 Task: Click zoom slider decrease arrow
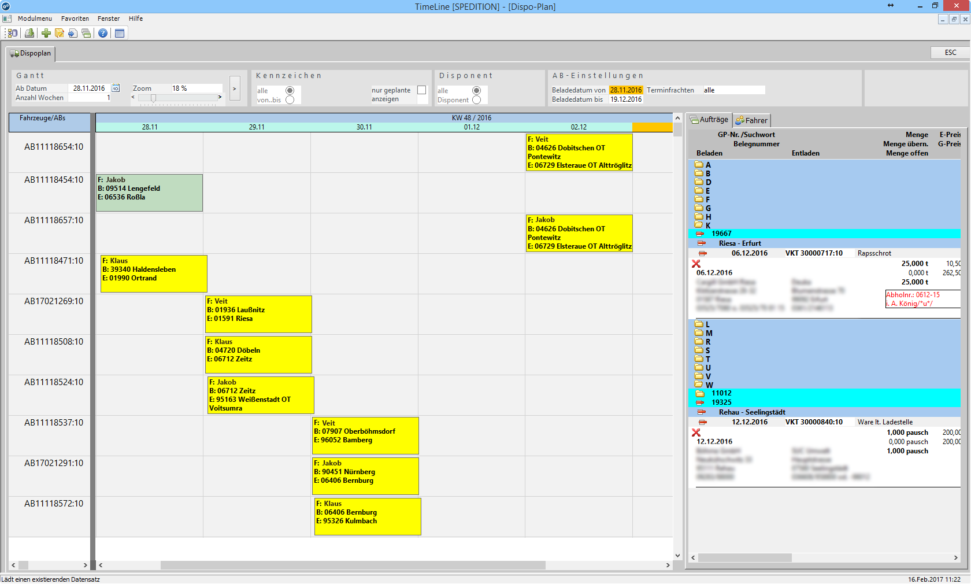pos(133,97)
